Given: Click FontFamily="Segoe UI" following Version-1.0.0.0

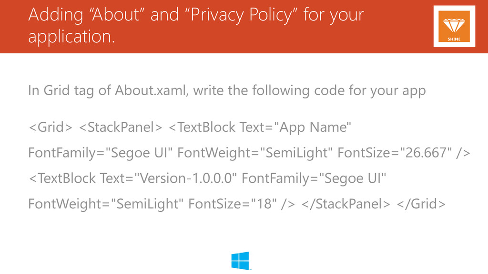Looking at the screenshot, I should click(x=314, y=179).
